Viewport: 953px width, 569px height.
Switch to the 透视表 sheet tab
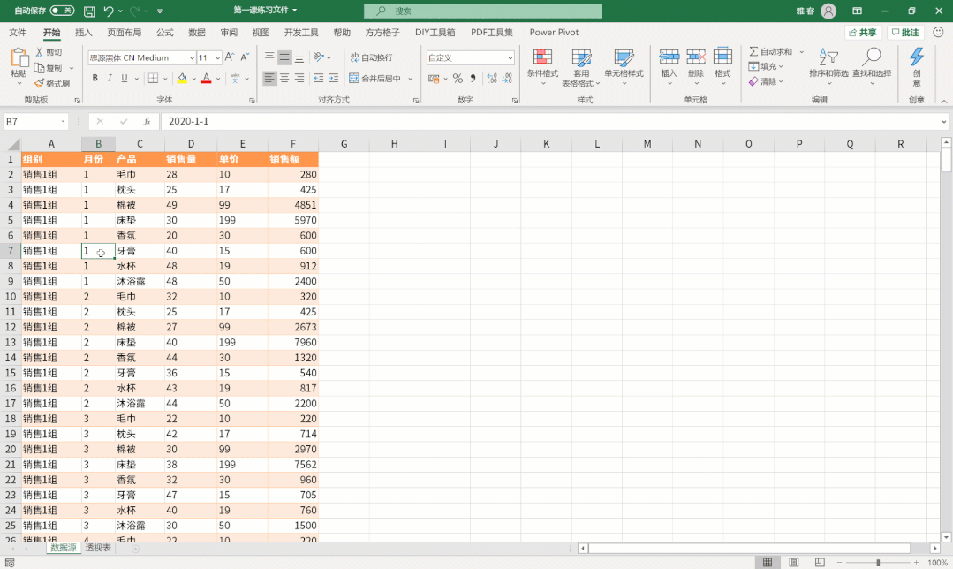tap(98, 548)
